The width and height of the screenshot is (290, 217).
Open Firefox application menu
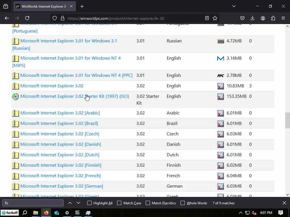(x=283, y=18)
